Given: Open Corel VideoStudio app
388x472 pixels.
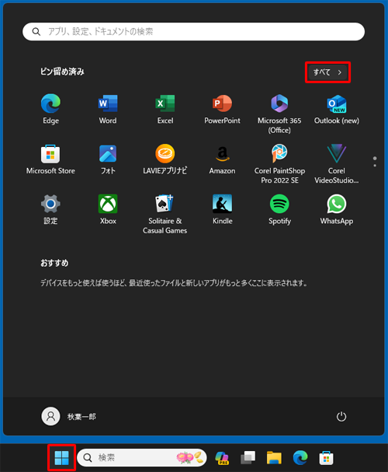Looking at the screenshot, I should [337, 164].
